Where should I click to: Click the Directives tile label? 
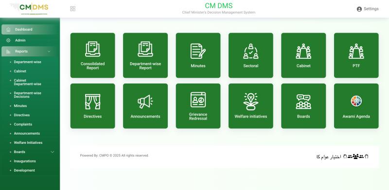tap(92, 116)
